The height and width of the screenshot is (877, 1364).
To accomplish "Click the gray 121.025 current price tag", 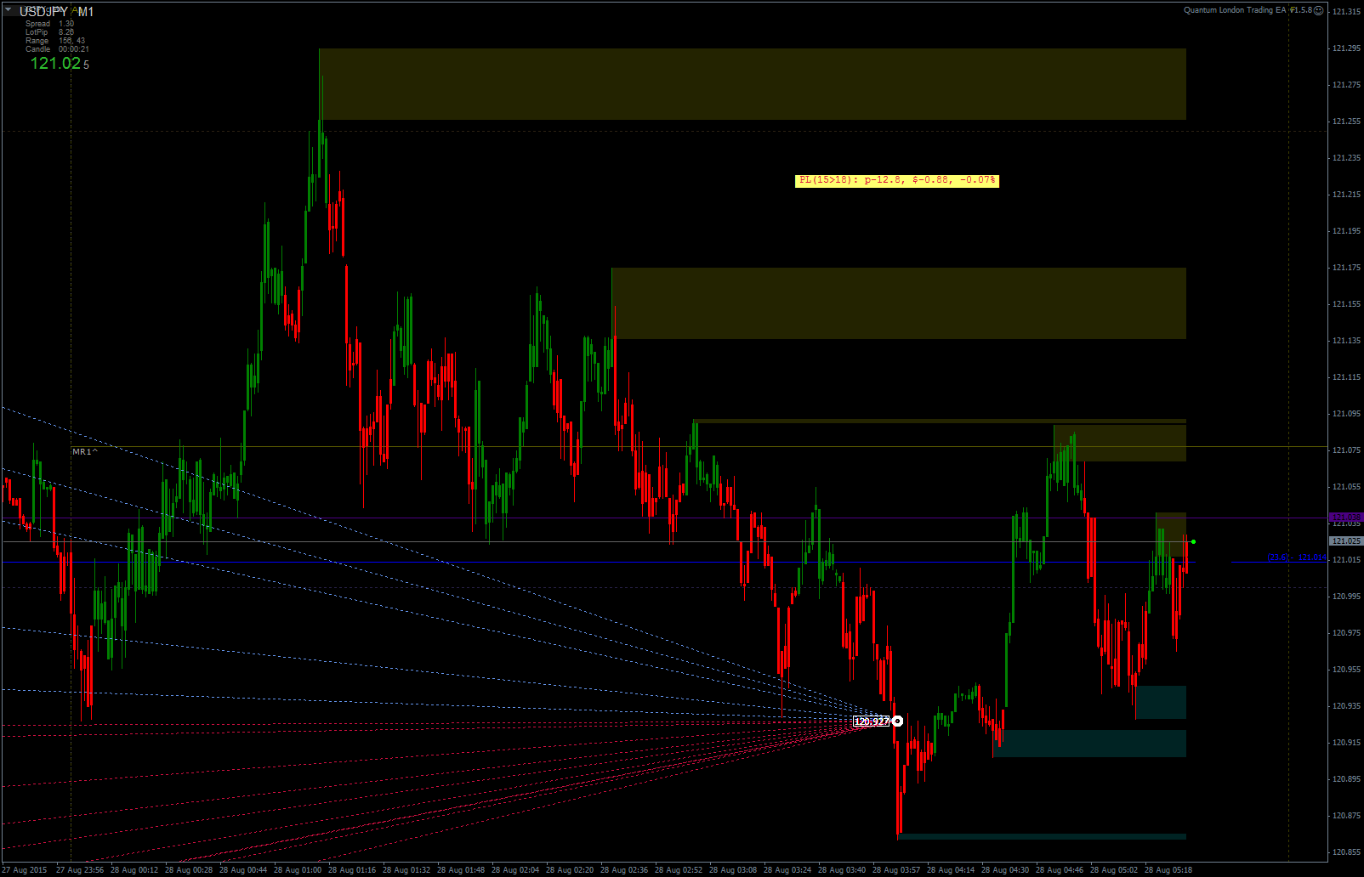I will (x=1346, y=541).
